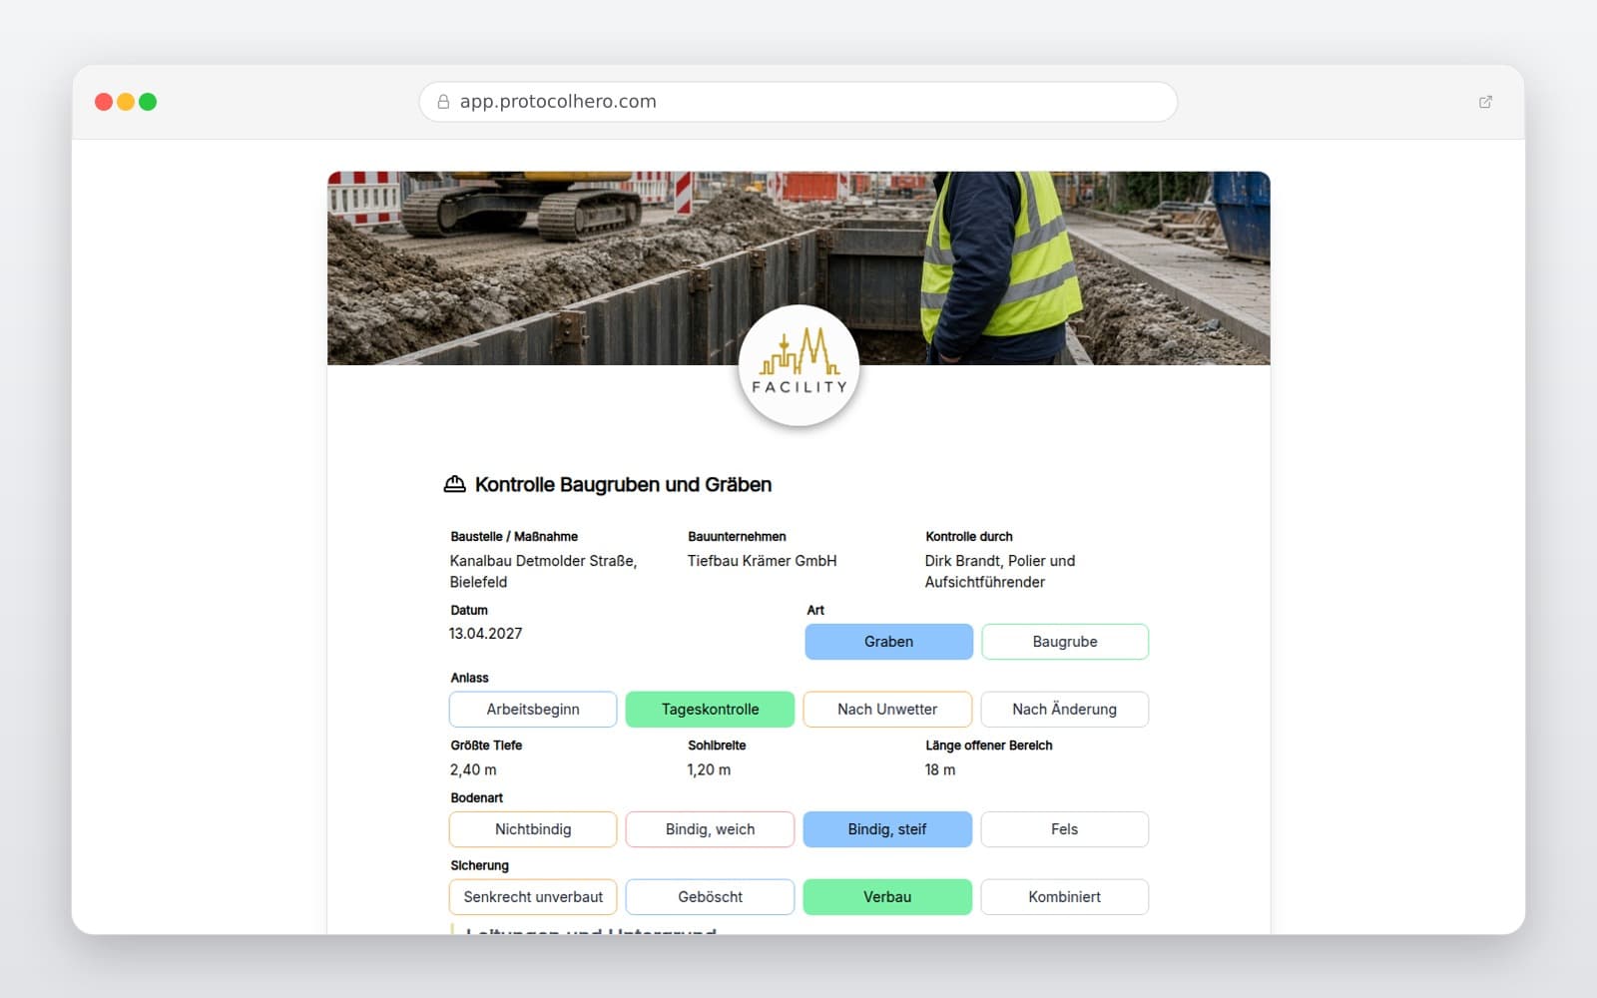Select Graben as Art
This screenshot has height=998, width=1597.
point(888,642)
